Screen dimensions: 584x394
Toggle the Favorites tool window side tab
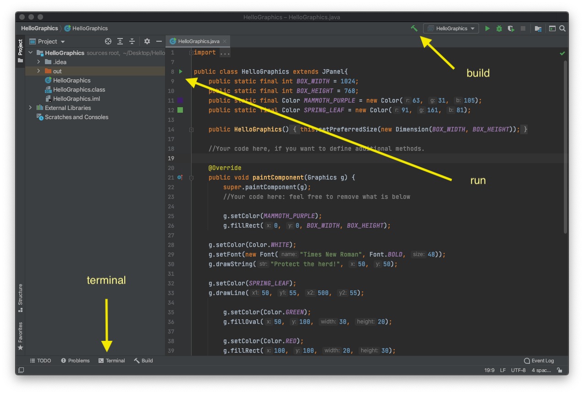(x=20, y=336)
